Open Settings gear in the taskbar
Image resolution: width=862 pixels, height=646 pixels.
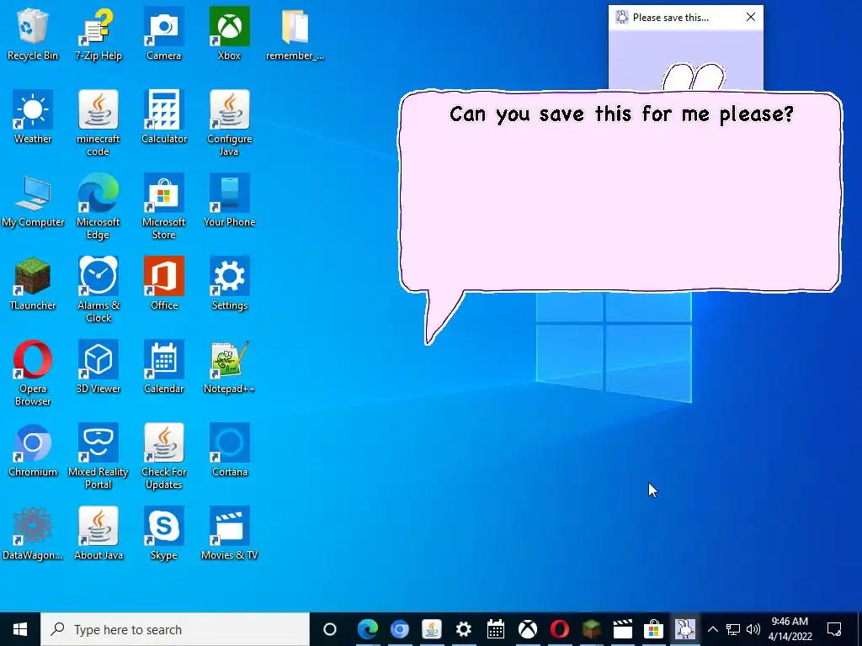[464, 629]
